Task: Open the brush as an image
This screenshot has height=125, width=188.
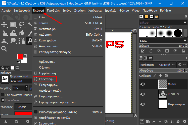Action: point(183,51)
